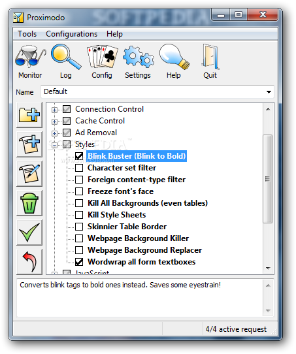
Task: Enable Foreign content-type filter checkbox
Action: (x=79, y=180)
